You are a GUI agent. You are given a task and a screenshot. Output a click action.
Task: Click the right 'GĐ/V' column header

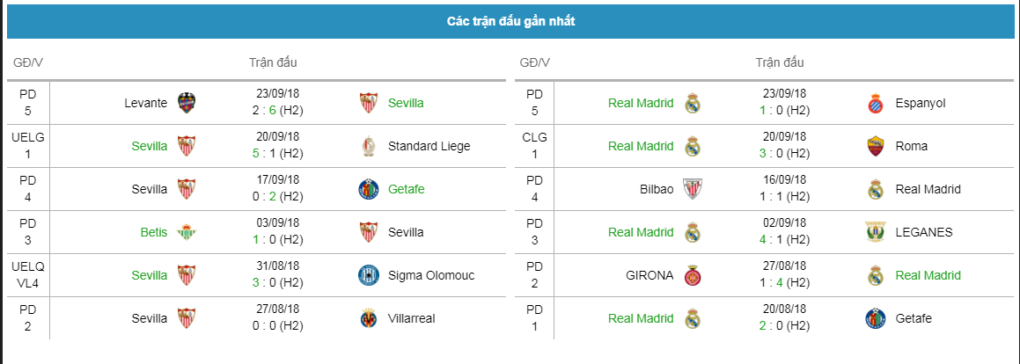pos(535,62)
